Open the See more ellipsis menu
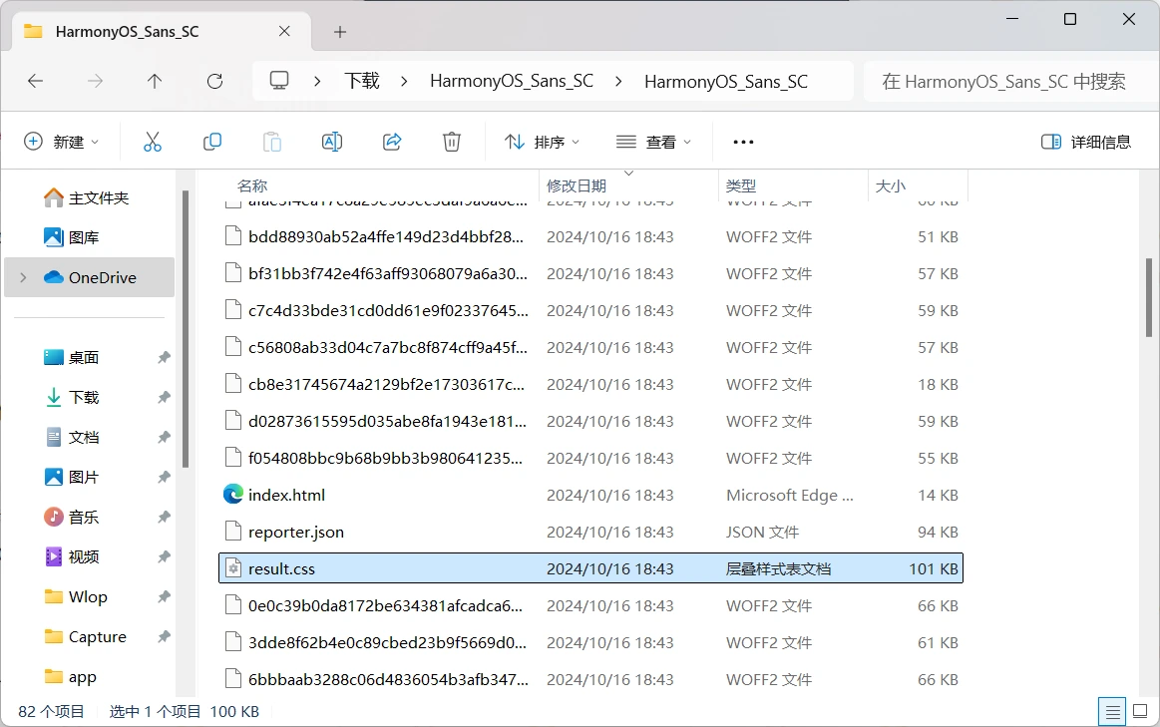 (x=743, y=142)
